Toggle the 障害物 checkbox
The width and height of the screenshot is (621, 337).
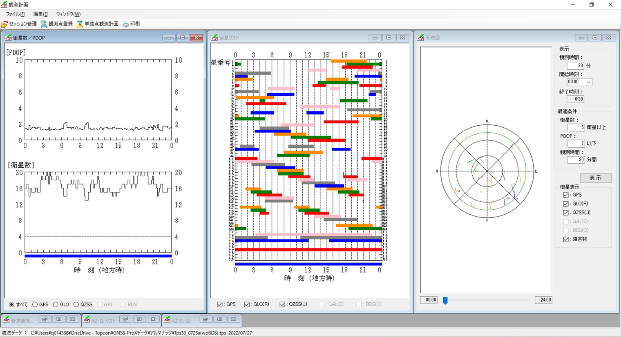566,239
